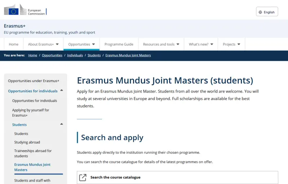Screen dimensions: 288x184
Task: Click 'You can search the course catalogue' text
Action: (x=145, y=162)
